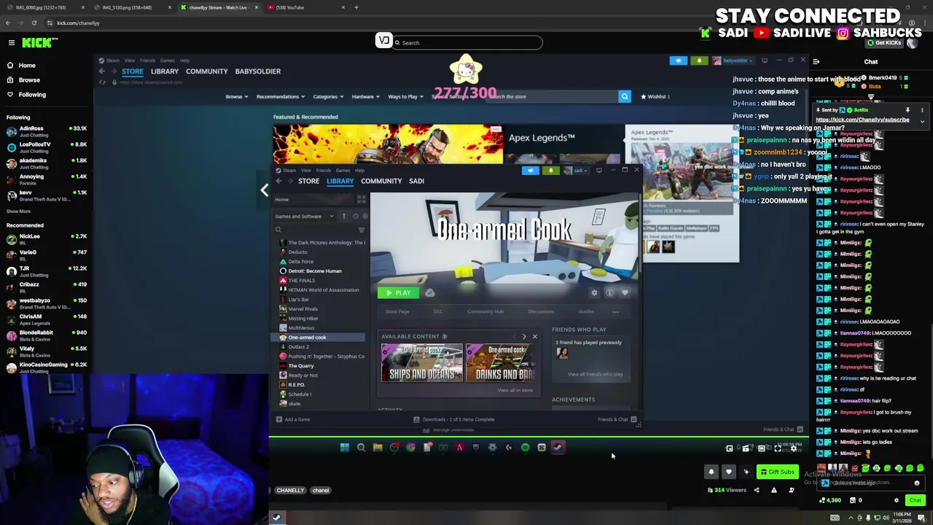Image resolution: width=933 pixels, height=525 pixels.
Task: Open File Explorer icon in streamed taskbar
Action: point(378,448)
